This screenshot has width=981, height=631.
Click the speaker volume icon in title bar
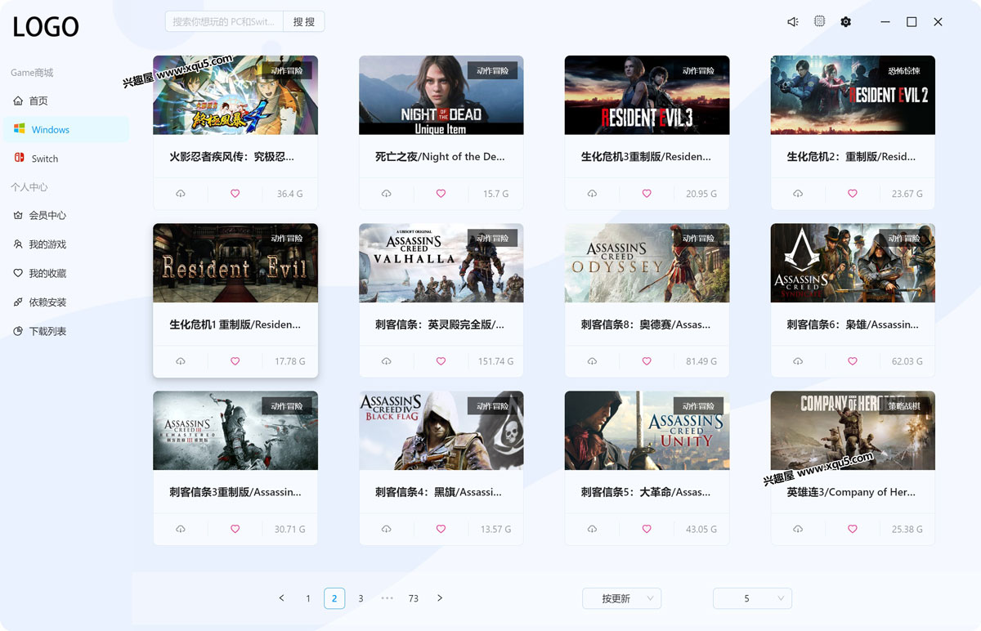(792, 22)
